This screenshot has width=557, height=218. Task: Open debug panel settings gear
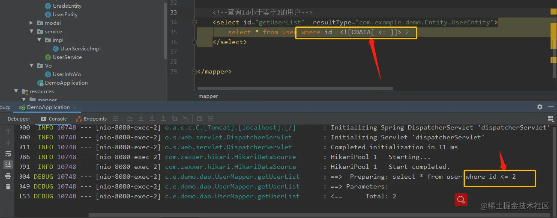tap(540, 107)
